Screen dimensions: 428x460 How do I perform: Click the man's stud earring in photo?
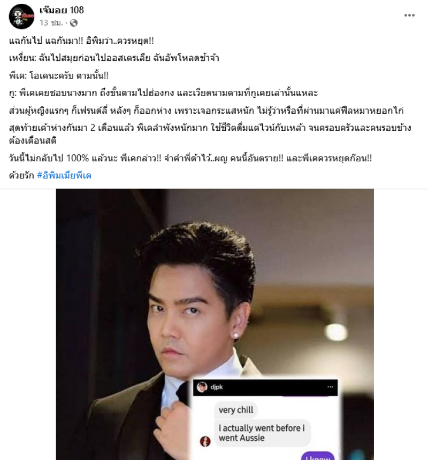(x=235, y=336)
